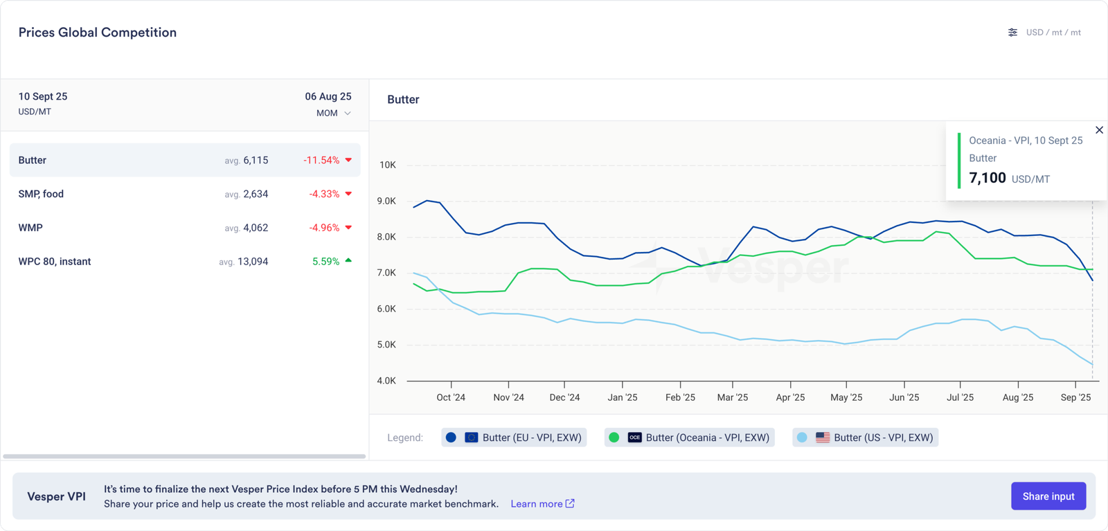Click the green up arrow beside WPC 80
Image resolution: width=1108 pixels, height=531 pixels.
click(x=348, y=261)
